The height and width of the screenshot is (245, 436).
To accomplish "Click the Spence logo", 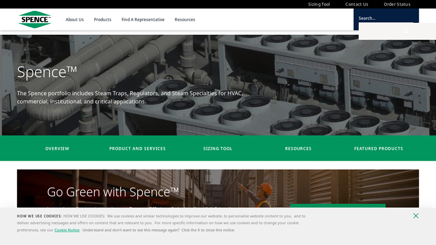I will click(35, 20).
